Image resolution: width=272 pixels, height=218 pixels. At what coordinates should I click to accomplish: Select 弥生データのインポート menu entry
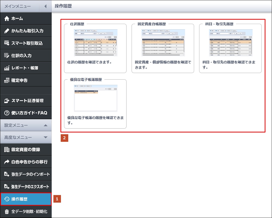coord(26,174)
